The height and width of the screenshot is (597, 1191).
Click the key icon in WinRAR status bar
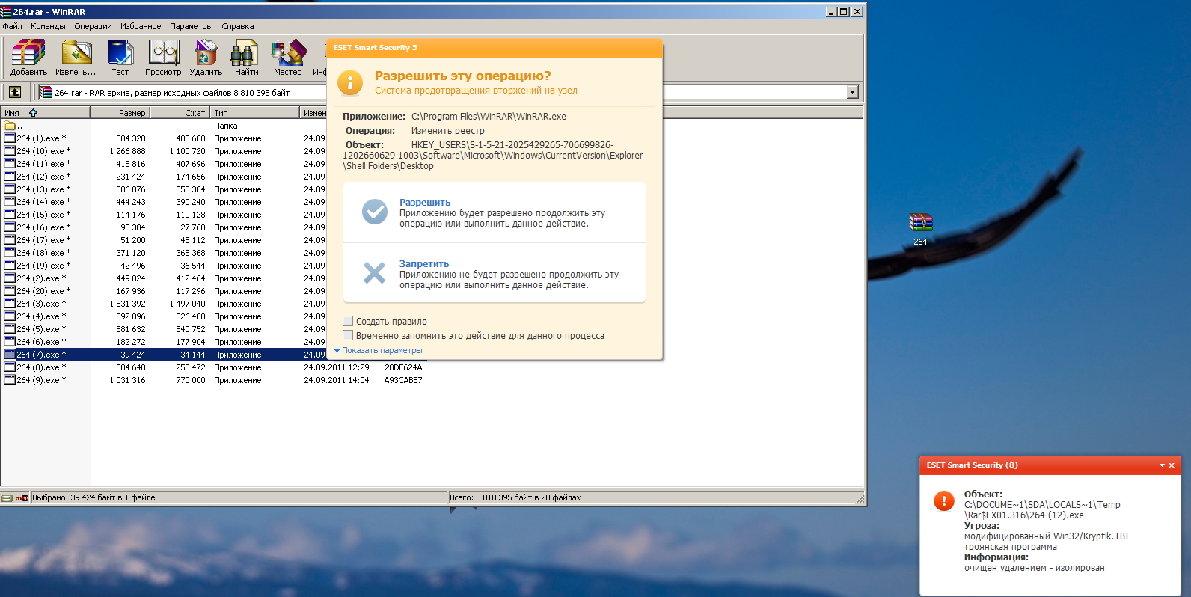click(x=22, y=497)
